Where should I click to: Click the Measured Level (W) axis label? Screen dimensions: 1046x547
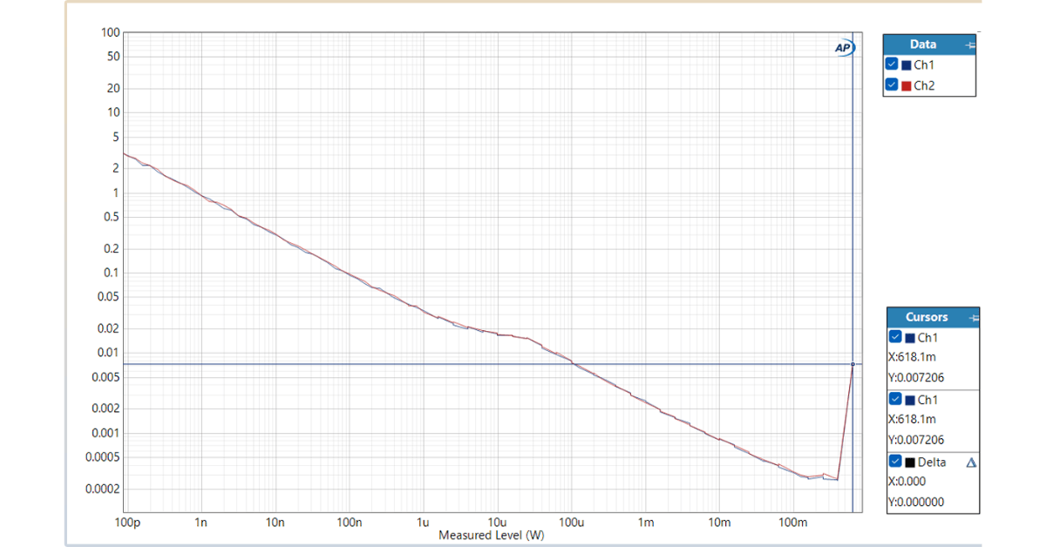(491, 535)
